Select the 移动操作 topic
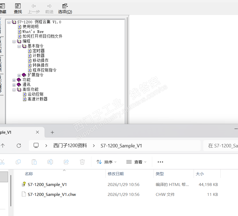This screenshot has height=216, width=238. coord(41,61)
